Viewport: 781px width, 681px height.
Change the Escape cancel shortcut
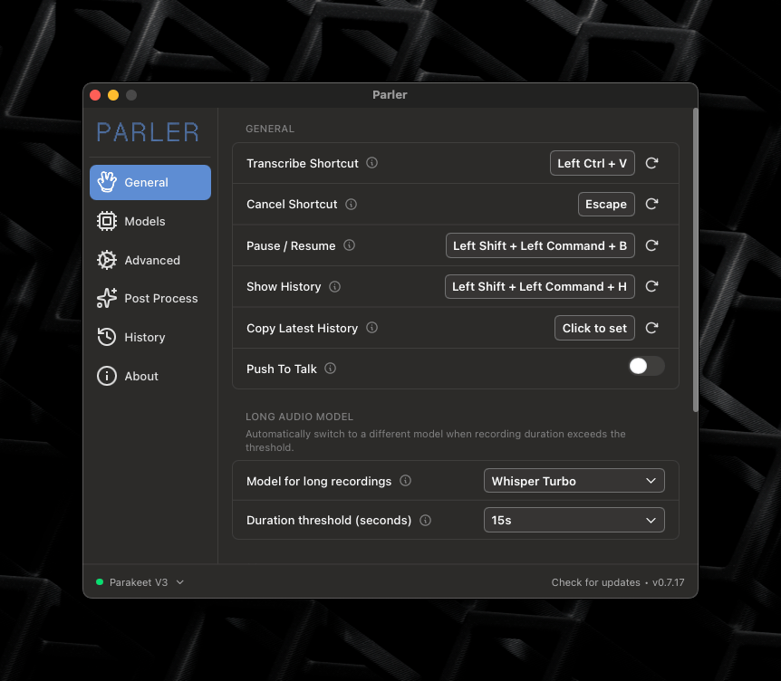[x=606, y=204]
